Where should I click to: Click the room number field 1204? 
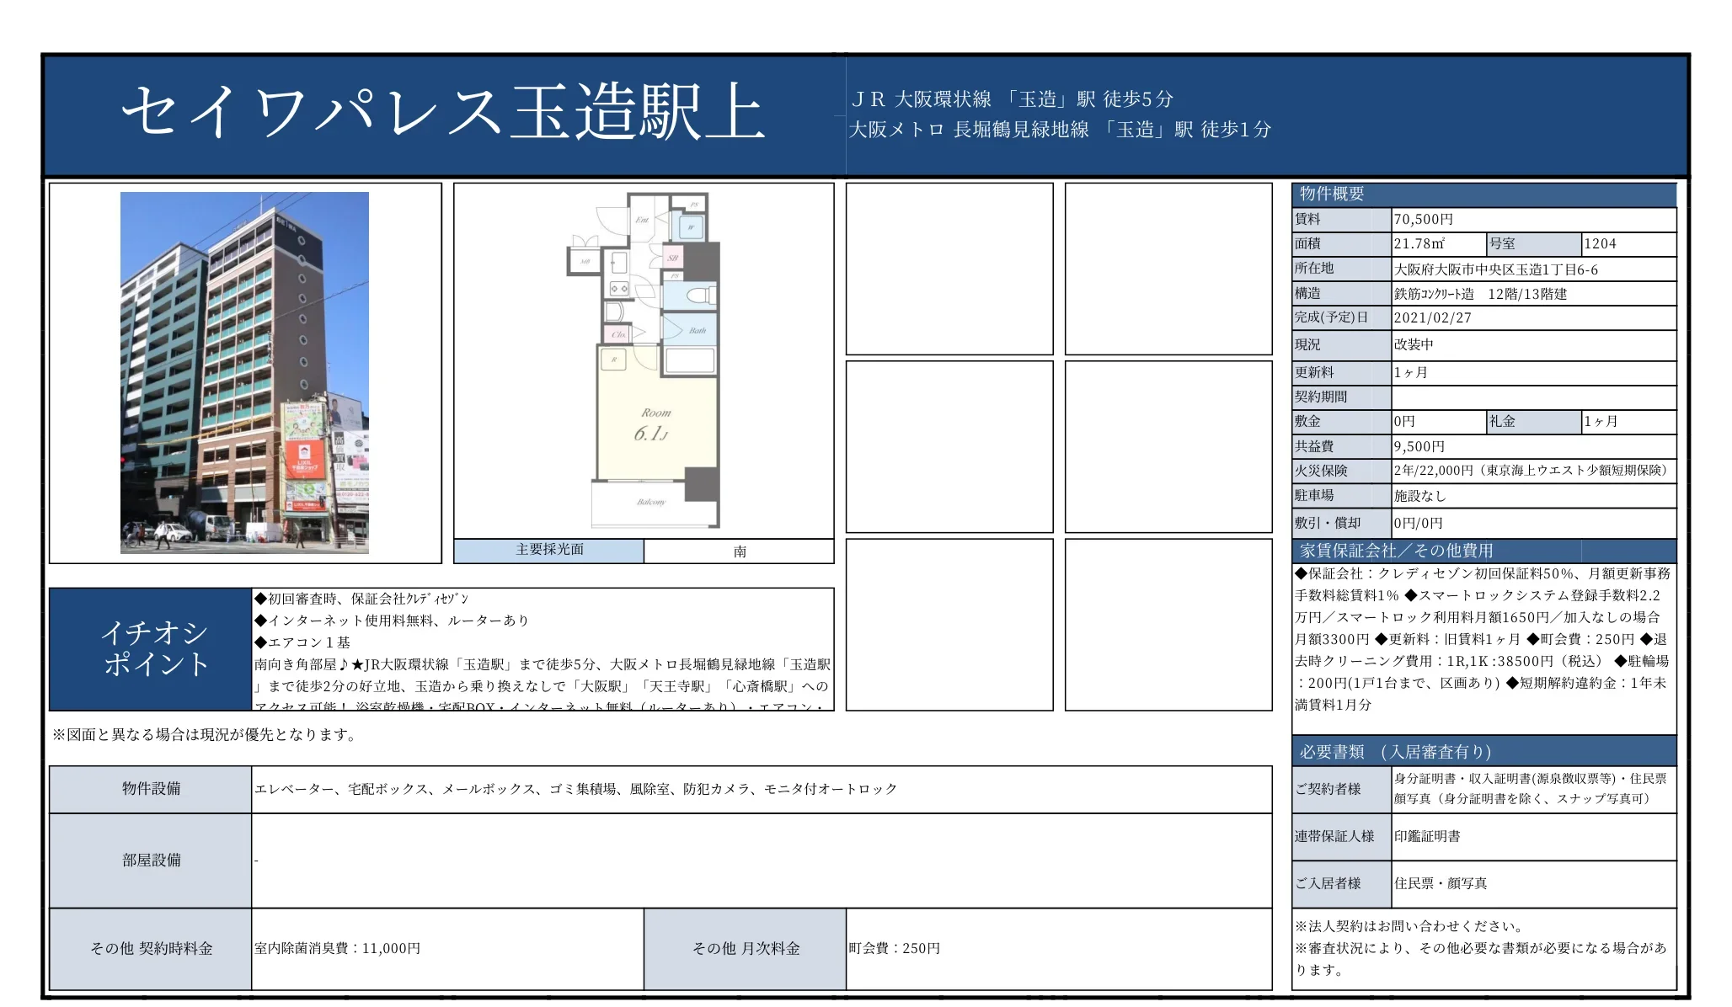pyautogui.click(x=1628, y=244)
